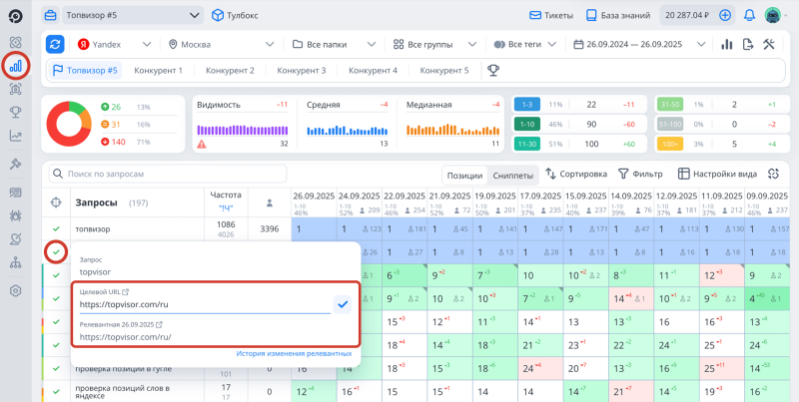The width and height of the screenshot is (799, 402).
Task: Open История изменения релевантных link
Action: point(294,353)
